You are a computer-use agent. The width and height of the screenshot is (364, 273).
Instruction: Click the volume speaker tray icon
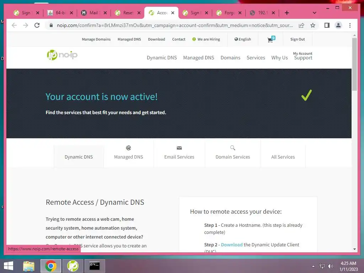330,266
